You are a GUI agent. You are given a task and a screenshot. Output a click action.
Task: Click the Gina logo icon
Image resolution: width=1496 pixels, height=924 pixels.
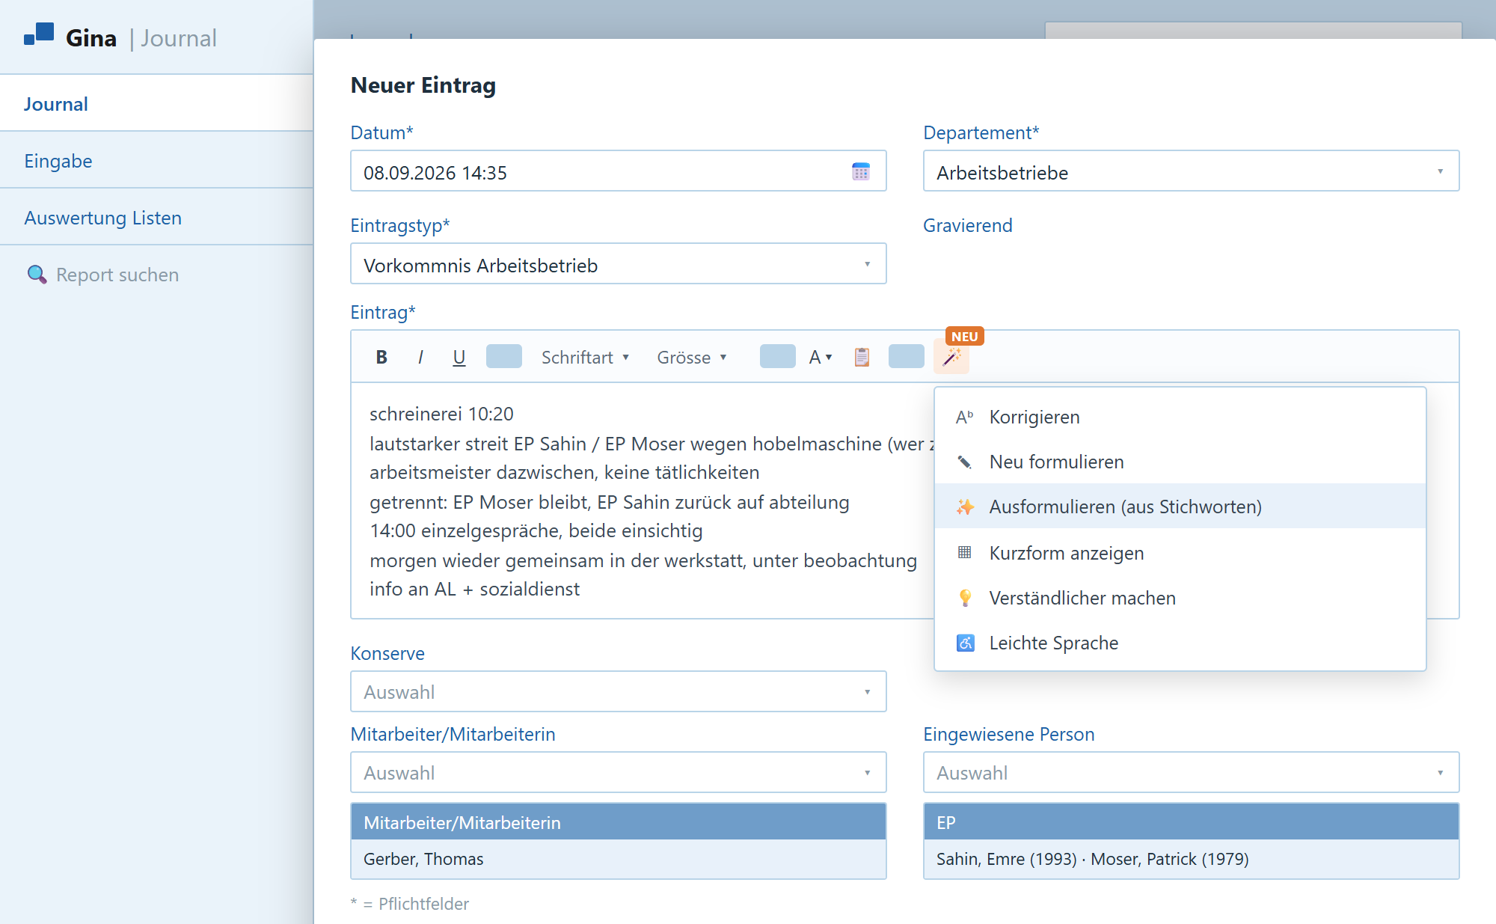39,34
